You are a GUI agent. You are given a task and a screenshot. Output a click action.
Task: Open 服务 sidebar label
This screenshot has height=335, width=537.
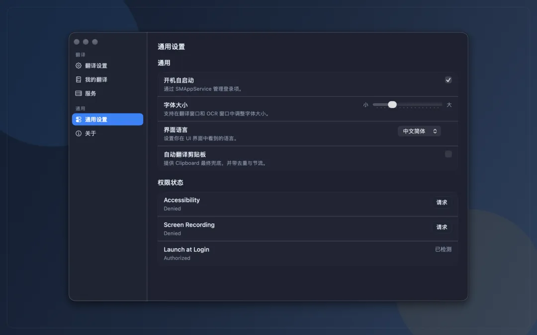(x=90, y=93)
